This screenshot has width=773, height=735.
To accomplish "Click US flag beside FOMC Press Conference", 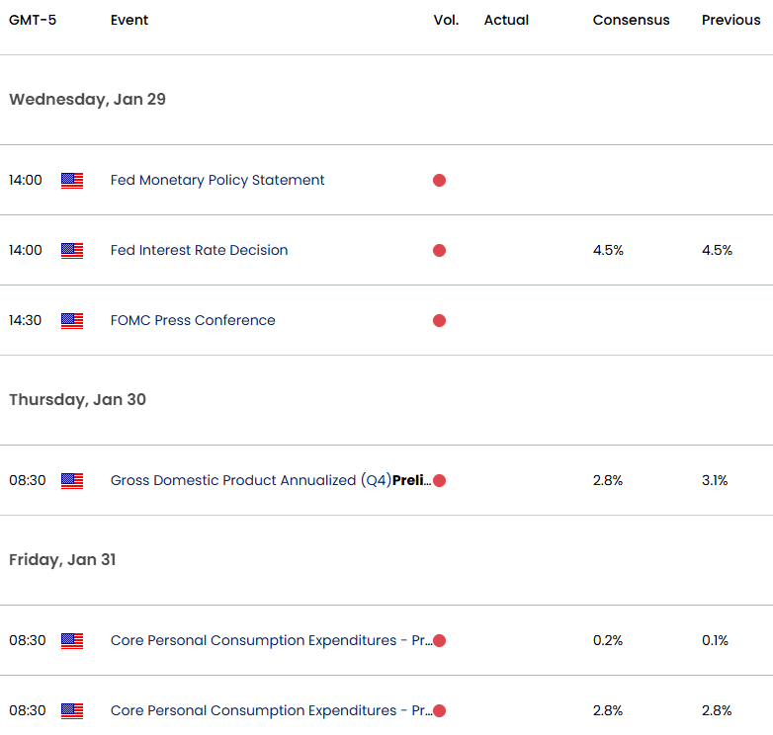I will point(72,321).
